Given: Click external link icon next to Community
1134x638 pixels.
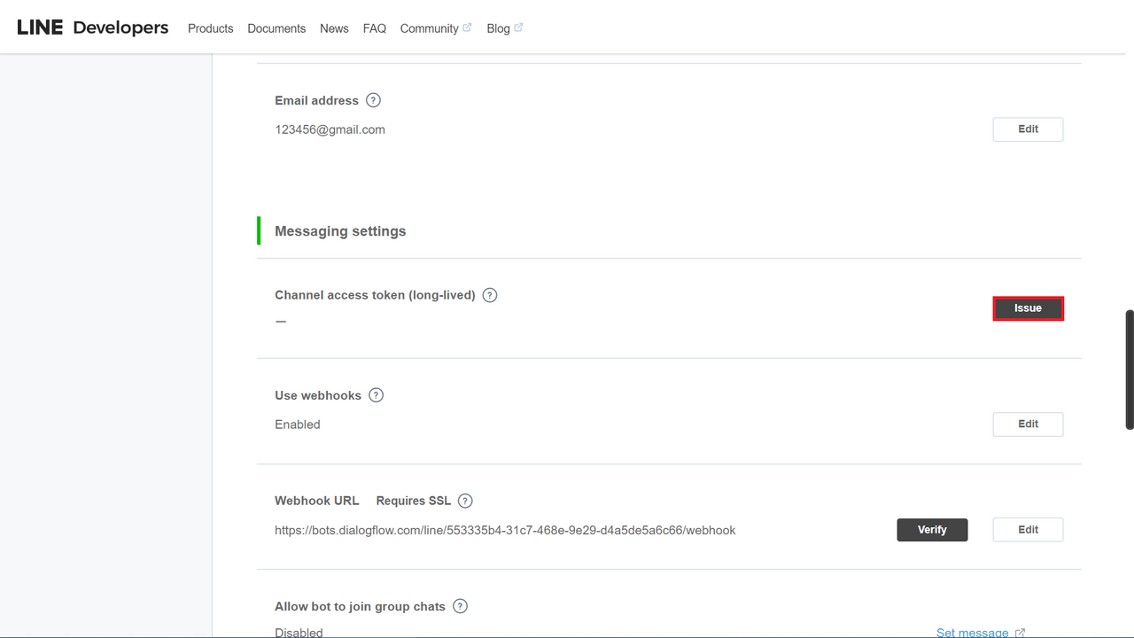Looking at the screenshot, I should [467, 27].
